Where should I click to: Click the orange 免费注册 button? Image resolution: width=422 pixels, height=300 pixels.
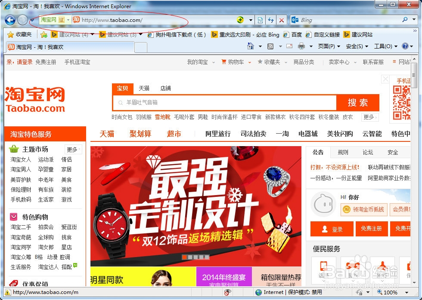click(371, 229)
